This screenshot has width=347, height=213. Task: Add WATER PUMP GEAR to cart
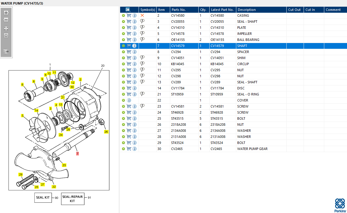coord(129,149)
